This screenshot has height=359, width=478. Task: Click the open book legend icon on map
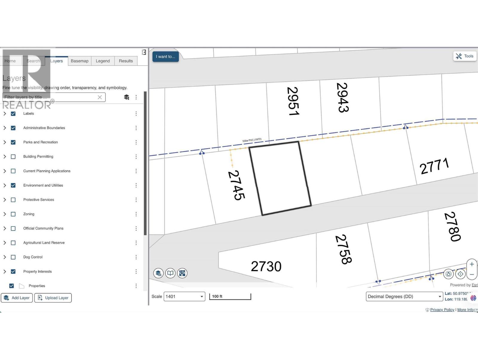(170, 273)
